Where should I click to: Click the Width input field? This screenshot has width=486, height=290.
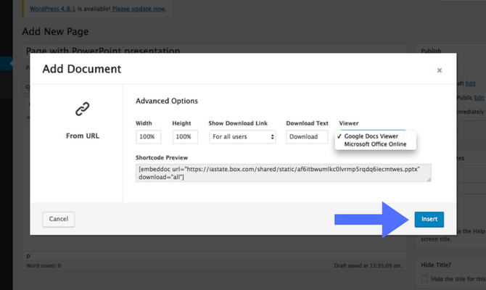click(149, 136)
